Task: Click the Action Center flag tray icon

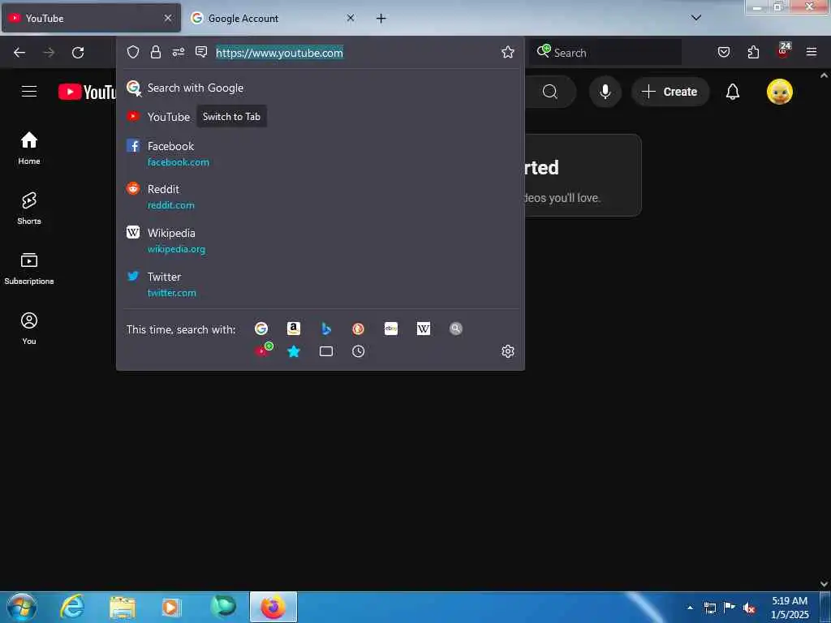Action: (730, 608)
